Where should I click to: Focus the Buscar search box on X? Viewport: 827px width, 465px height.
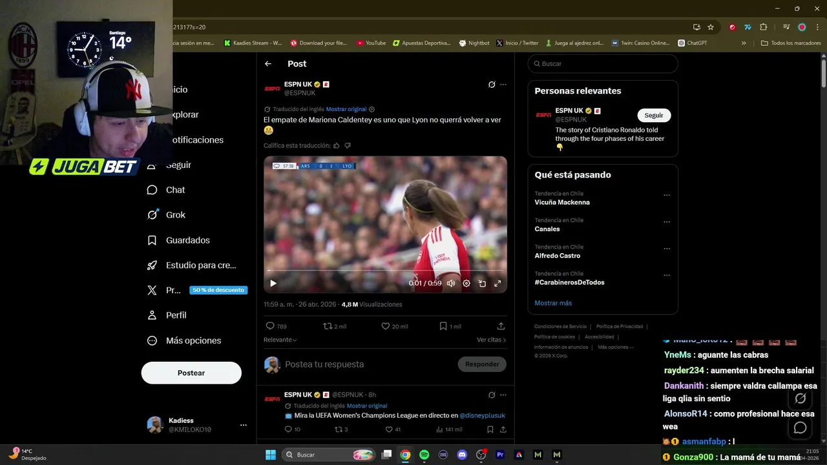point(603,64)
